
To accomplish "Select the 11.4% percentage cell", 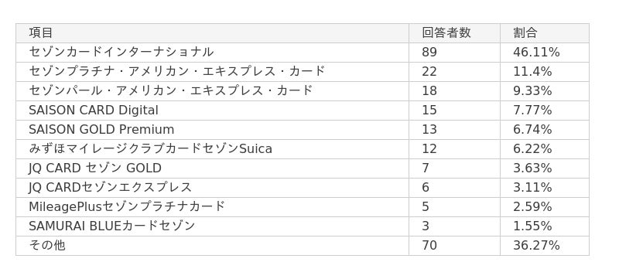I will coord(545,72).
